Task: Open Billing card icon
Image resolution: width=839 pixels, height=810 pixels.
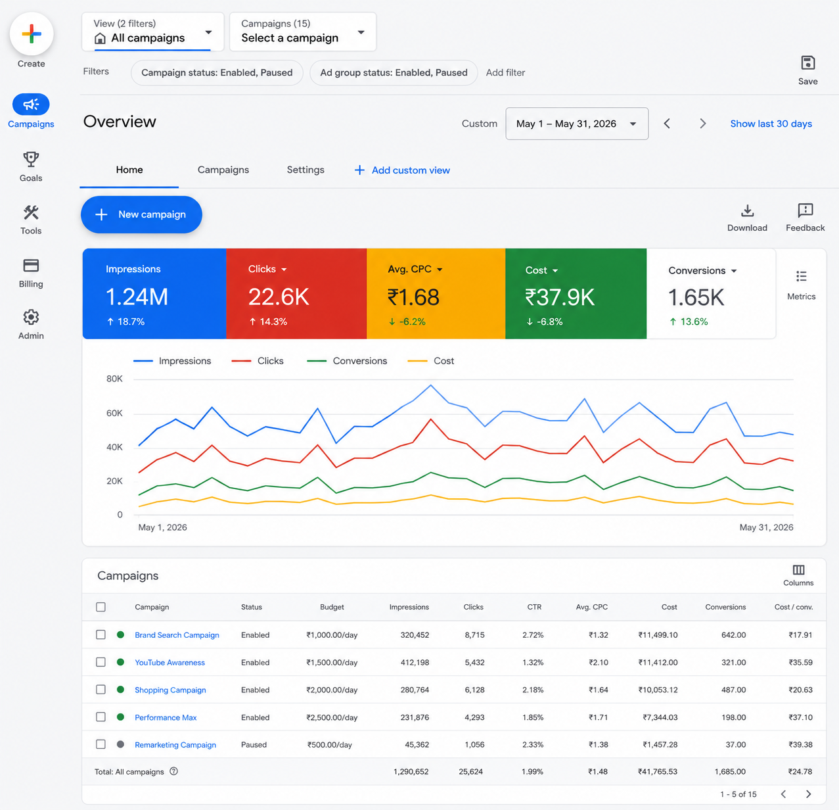Action: click(x=31, y=266)
